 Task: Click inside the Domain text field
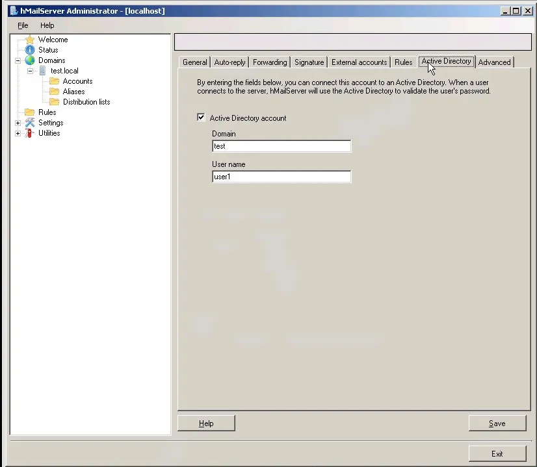[x=281, y=145]
